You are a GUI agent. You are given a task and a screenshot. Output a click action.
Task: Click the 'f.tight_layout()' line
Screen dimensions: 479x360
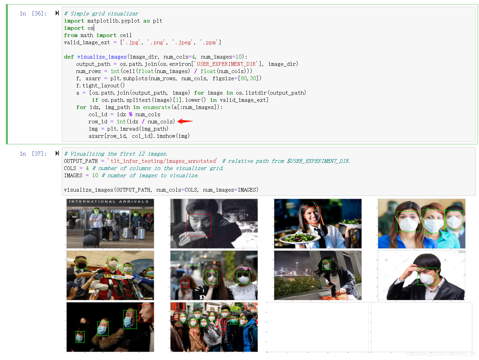coord(101,86)
